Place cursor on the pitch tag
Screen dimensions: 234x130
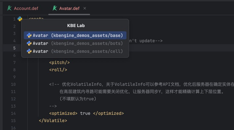coord(59,62)
